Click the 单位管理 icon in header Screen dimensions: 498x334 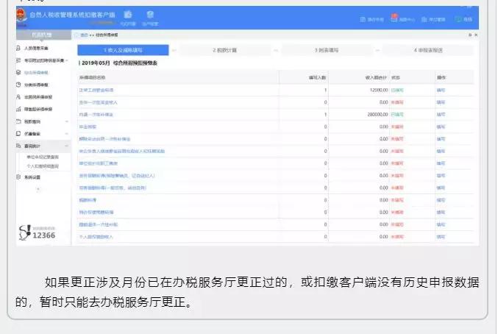tap(424, 19)
